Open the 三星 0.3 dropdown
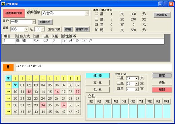The image size is (175, 124). (x=137, y=84)
